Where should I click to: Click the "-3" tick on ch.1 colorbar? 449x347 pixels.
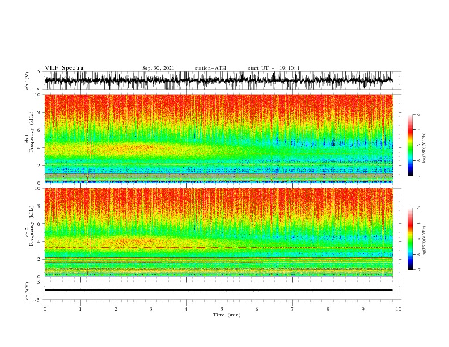[418, 114]
